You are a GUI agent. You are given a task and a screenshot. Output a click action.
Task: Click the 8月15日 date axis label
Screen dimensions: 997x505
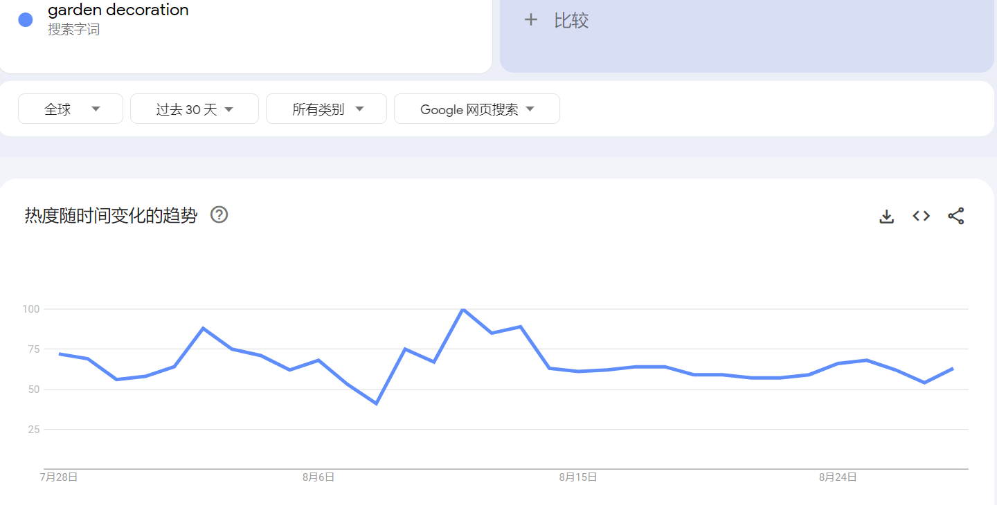[578, 477]
